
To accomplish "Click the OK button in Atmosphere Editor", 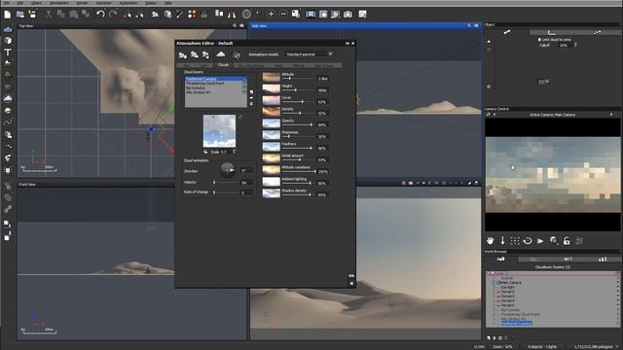I will (x=351, y=275).
